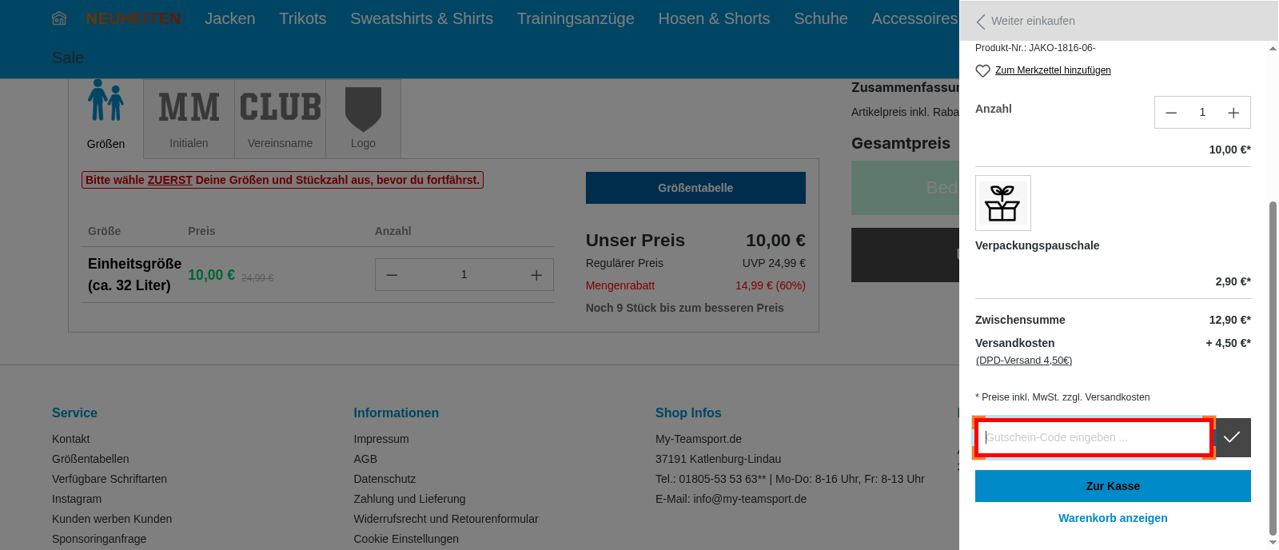Increase Einheitsgröße quantity with plus button

point(536,275)
